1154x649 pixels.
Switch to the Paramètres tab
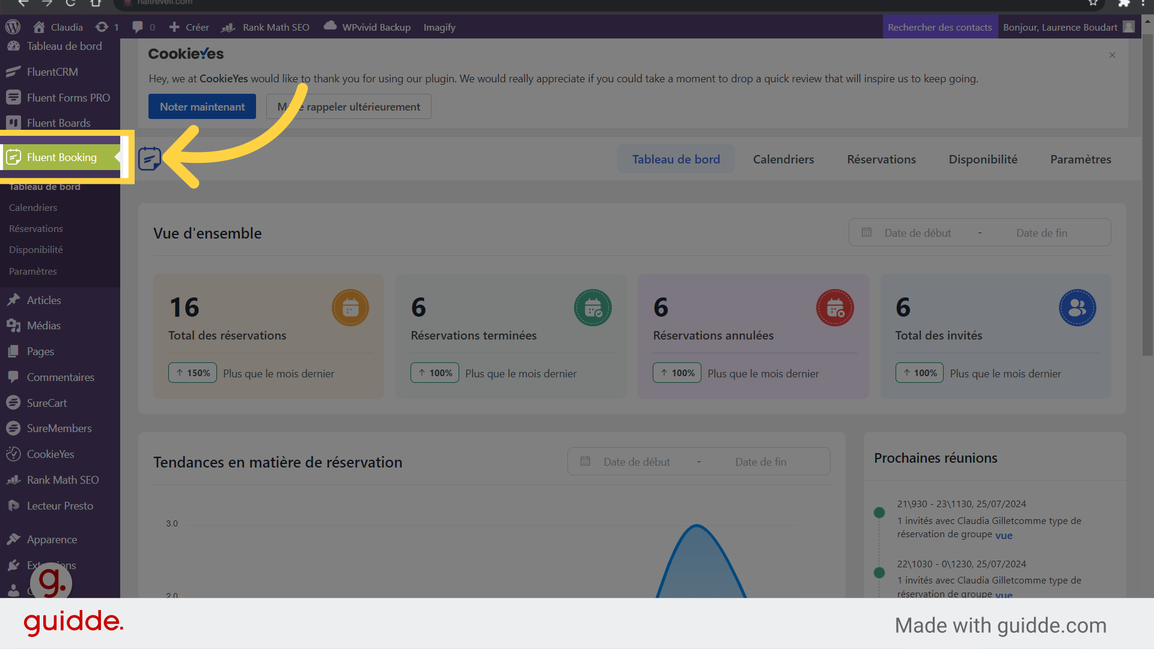[x=1081, y=159]
